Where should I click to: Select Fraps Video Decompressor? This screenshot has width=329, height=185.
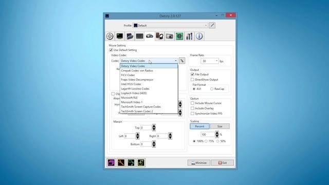click(149, 80)
